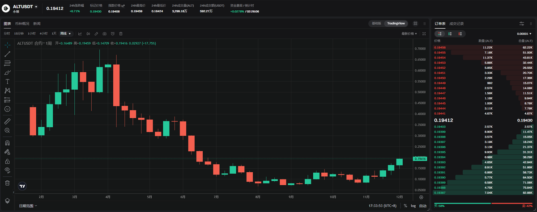This screenshot has width=537, height=212.
Task: Select the 分时 time interval
Action: 7,33
